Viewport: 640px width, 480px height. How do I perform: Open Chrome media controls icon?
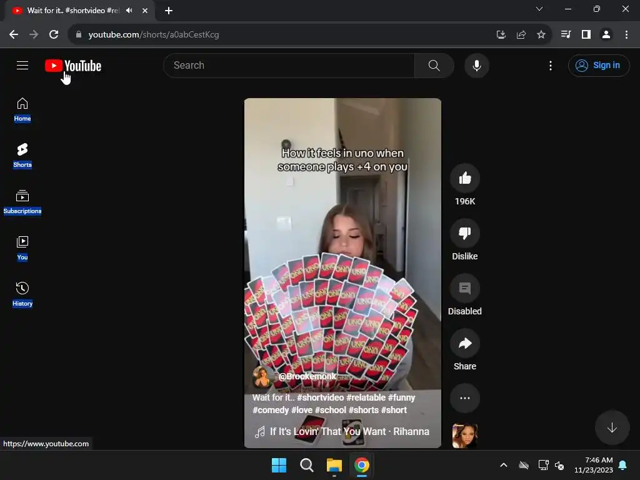tap(566, 35)
